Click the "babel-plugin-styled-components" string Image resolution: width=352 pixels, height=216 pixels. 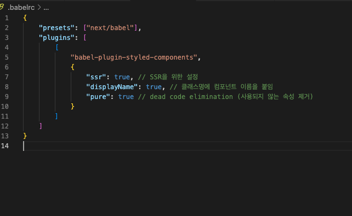[x=134, y=57]
